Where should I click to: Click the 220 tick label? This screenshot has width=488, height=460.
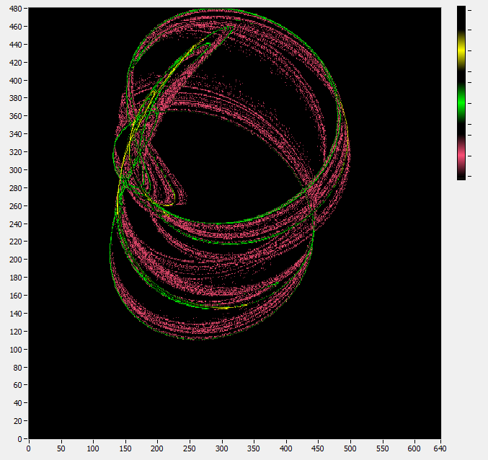pyautogui.click(x=16, y=242)
